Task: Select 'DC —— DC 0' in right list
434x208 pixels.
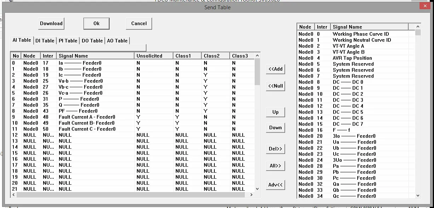Action: point(356,82)
